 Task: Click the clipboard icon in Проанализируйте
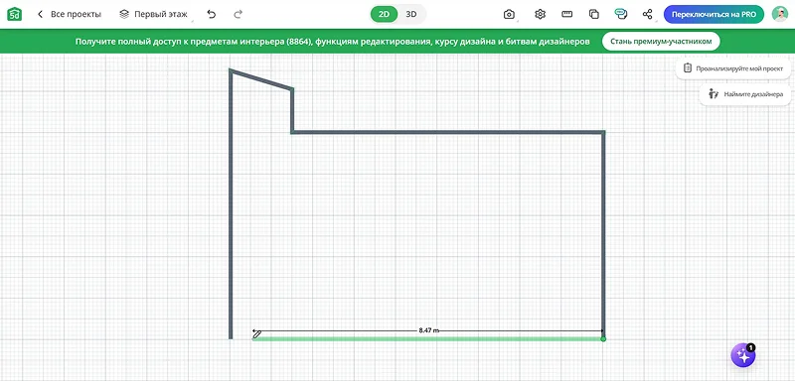[688, 67]
